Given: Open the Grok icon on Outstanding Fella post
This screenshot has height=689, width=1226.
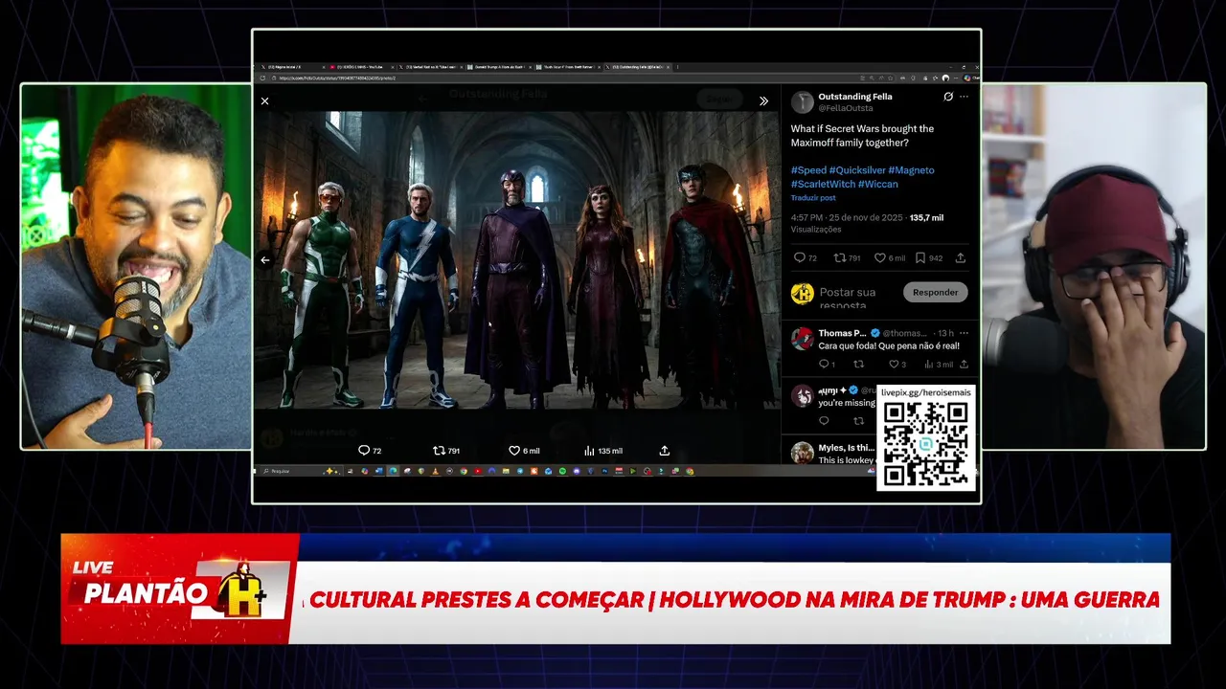Looking at the screenshot, I should (948, 97).
